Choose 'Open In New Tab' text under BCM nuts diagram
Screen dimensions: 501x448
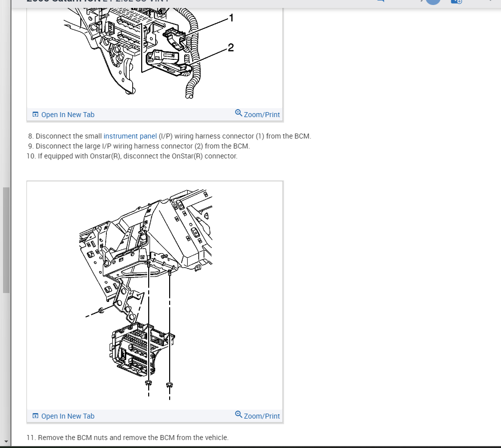68,416
